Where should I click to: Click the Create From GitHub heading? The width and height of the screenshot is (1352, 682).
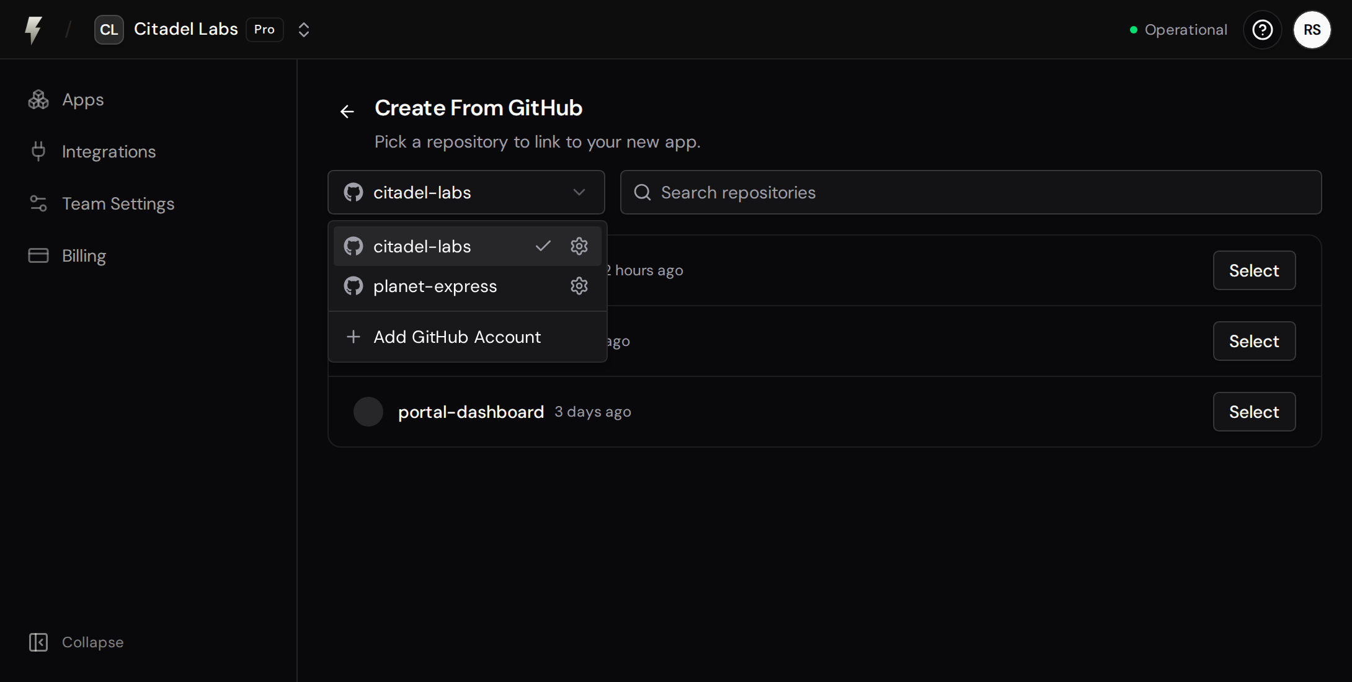(478, 108)
